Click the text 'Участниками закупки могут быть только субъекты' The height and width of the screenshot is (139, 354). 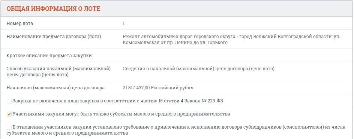(73, 114)
